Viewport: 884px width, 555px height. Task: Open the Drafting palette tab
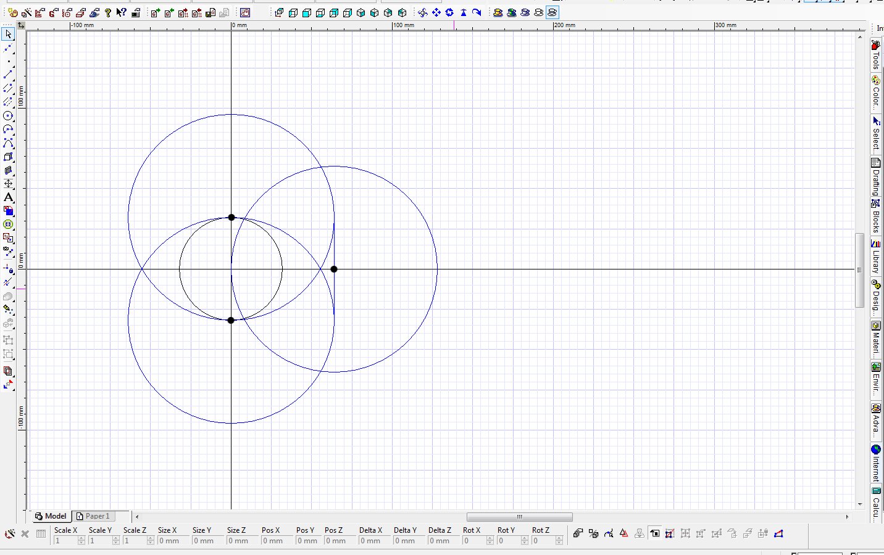pos(876,177)
